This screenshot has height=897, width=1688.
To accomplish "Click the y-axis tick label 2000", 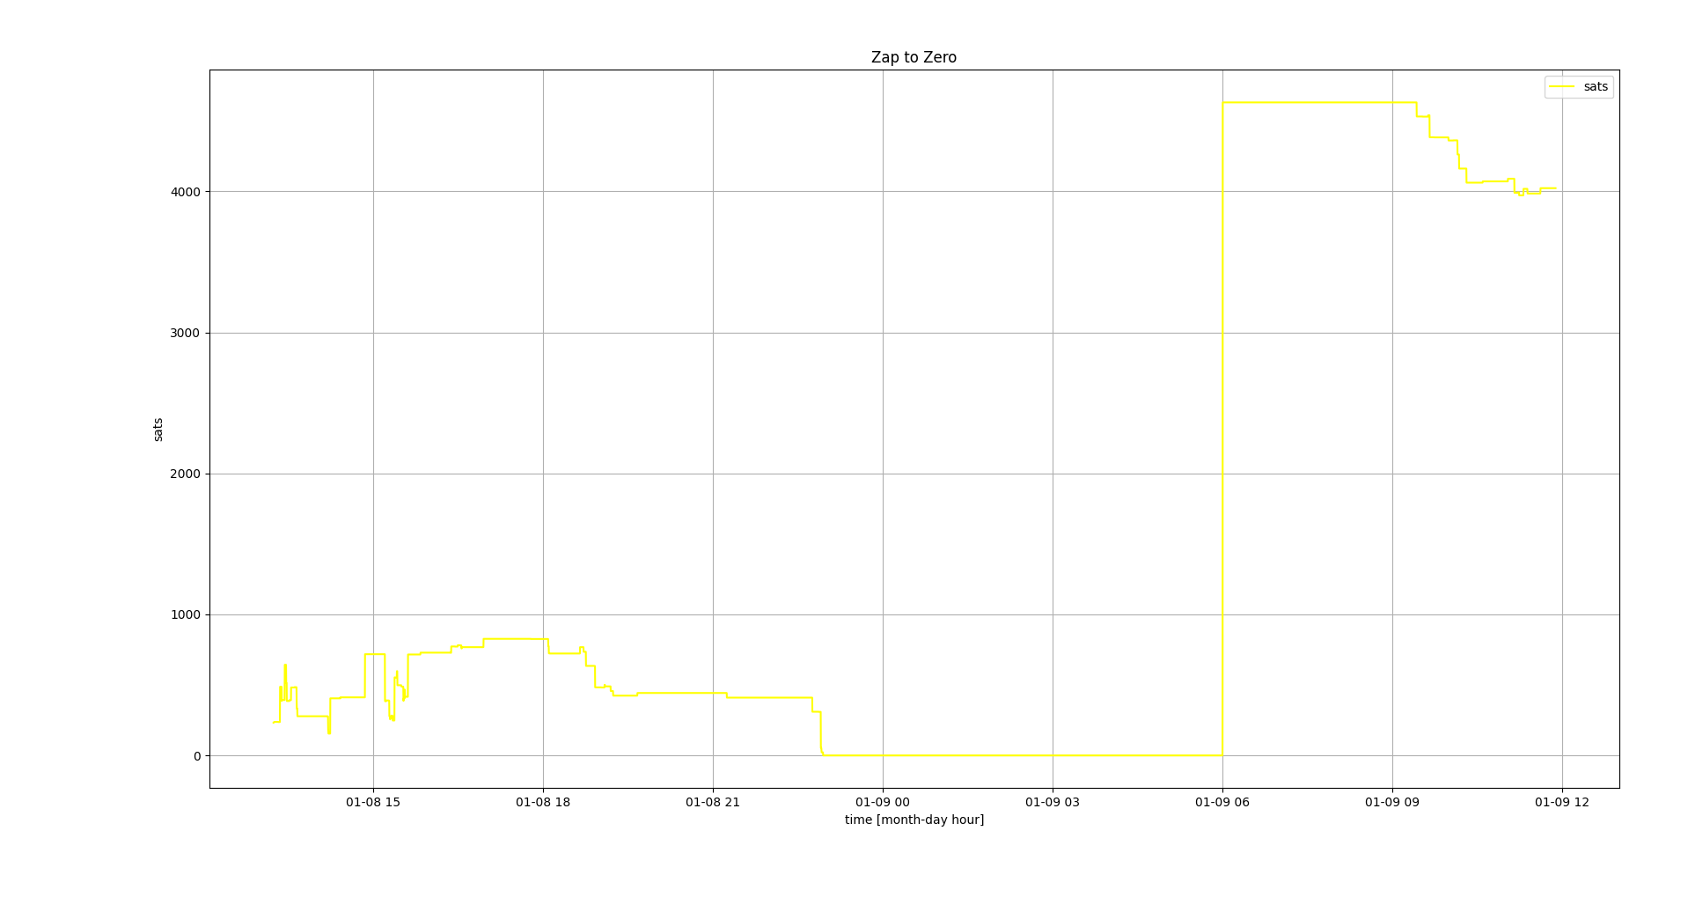I will pyautogui.click(x=185, y=474).
